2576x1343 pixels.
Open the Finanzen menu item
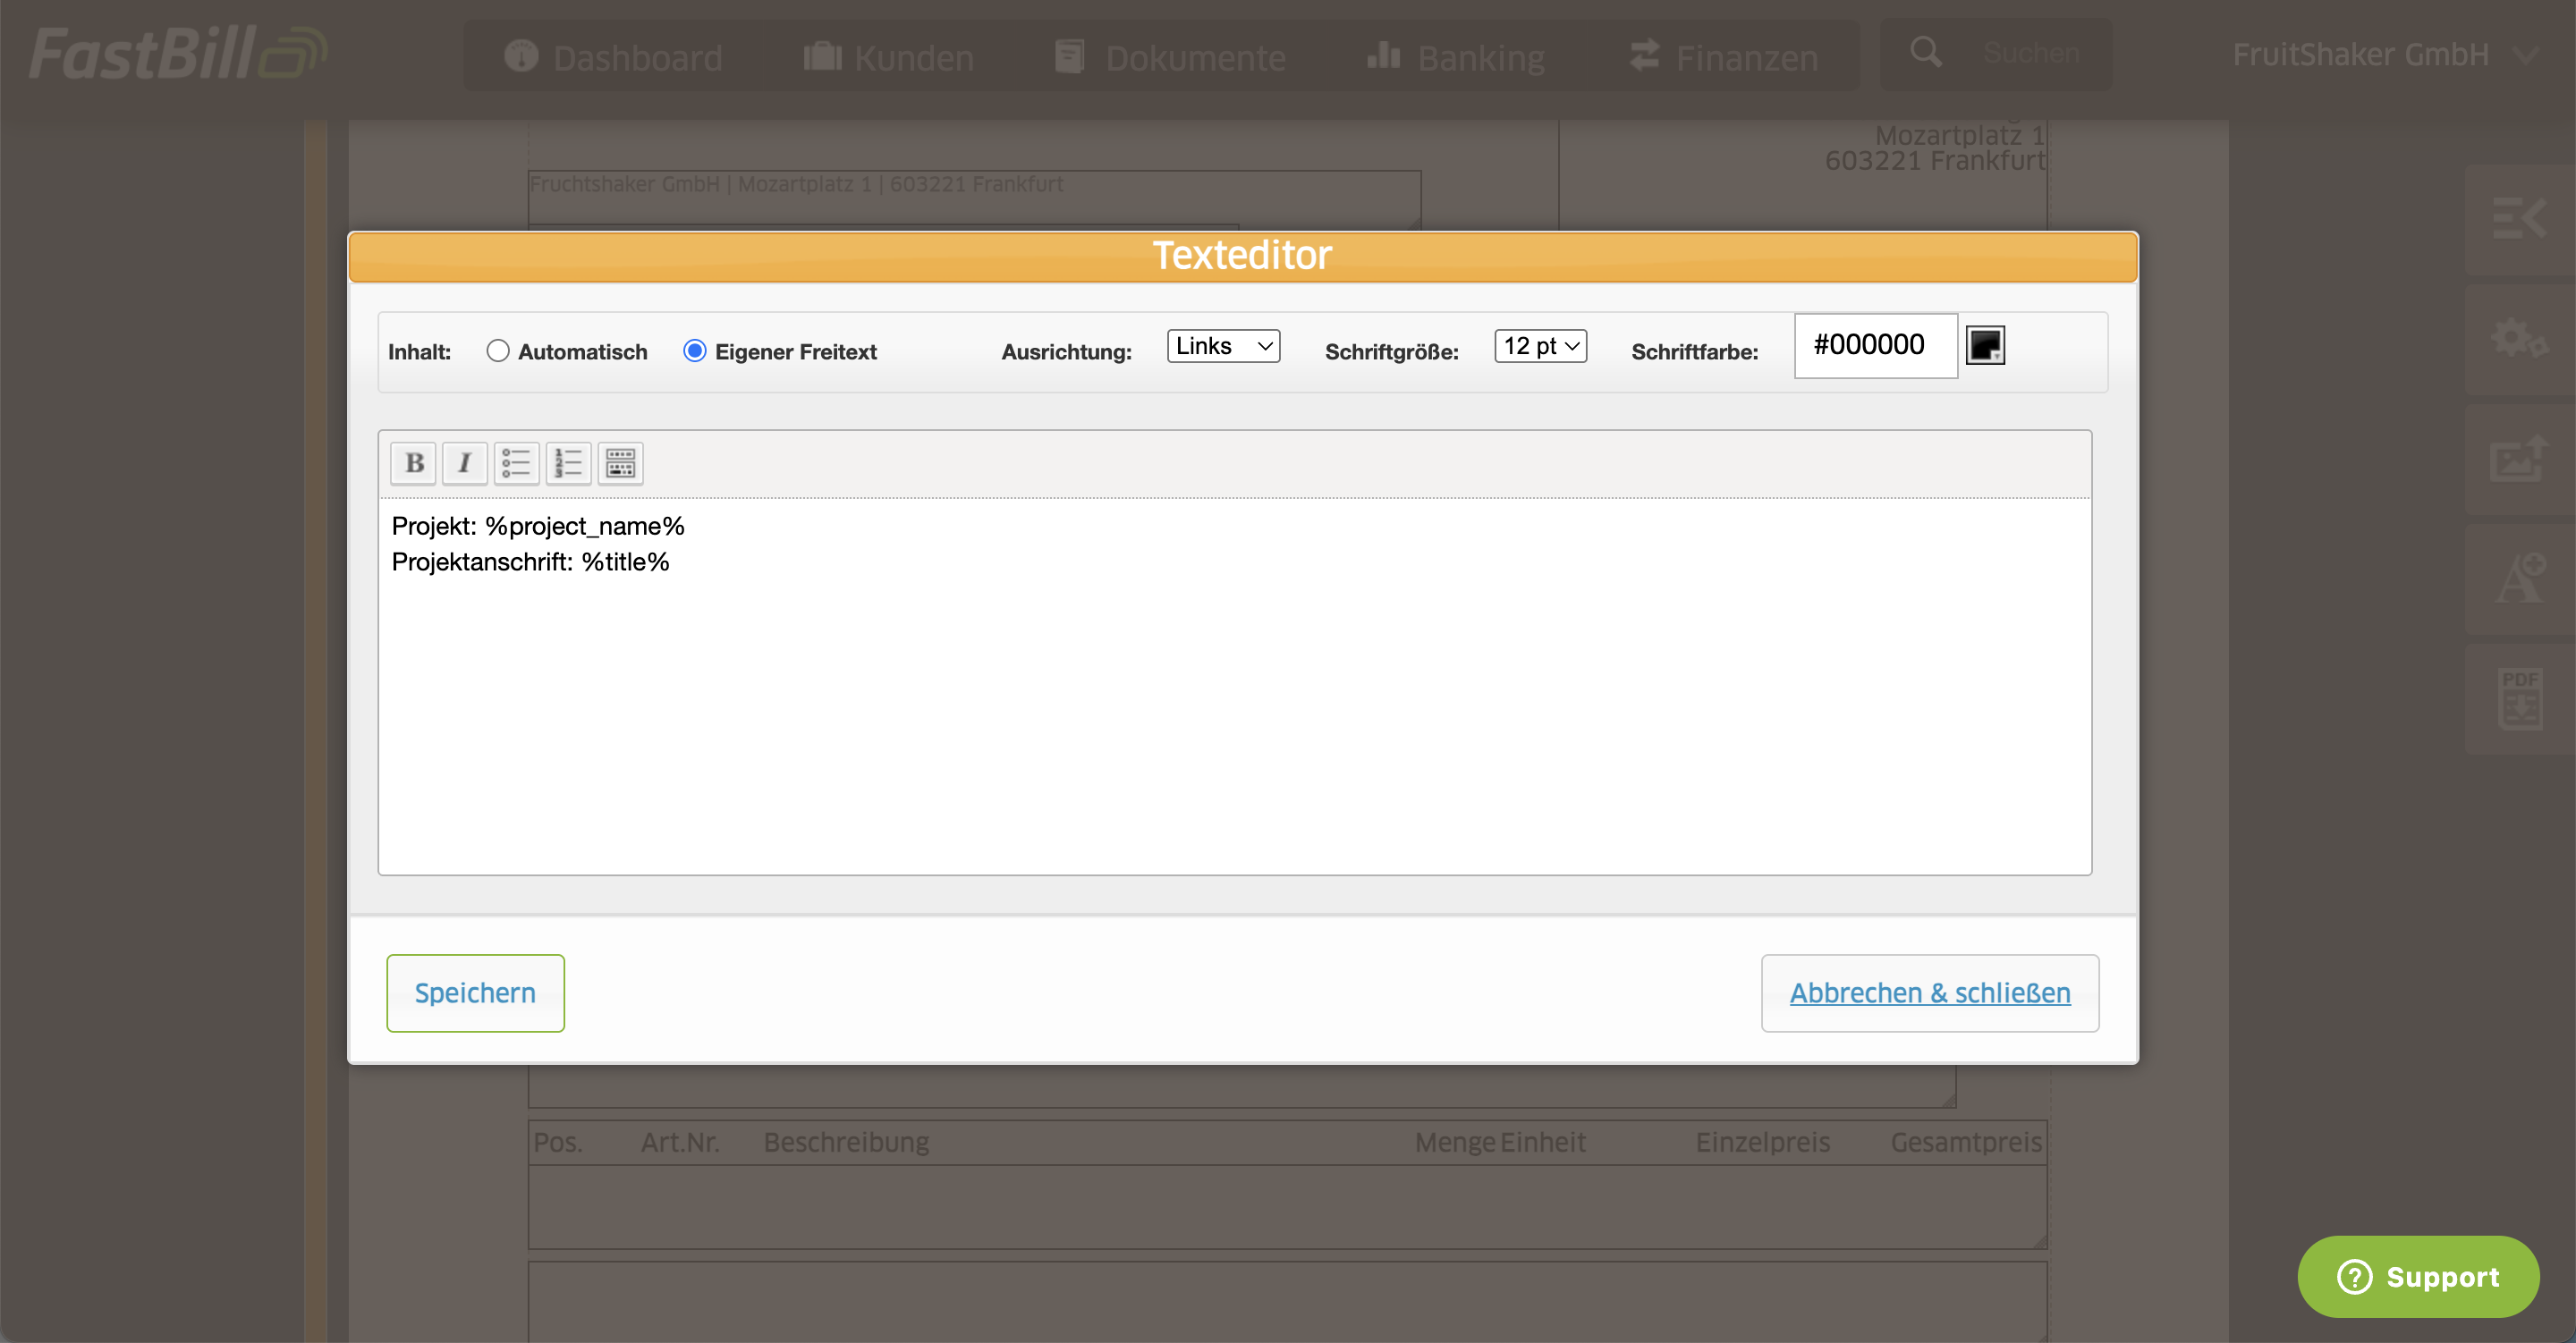(1723, 56)
